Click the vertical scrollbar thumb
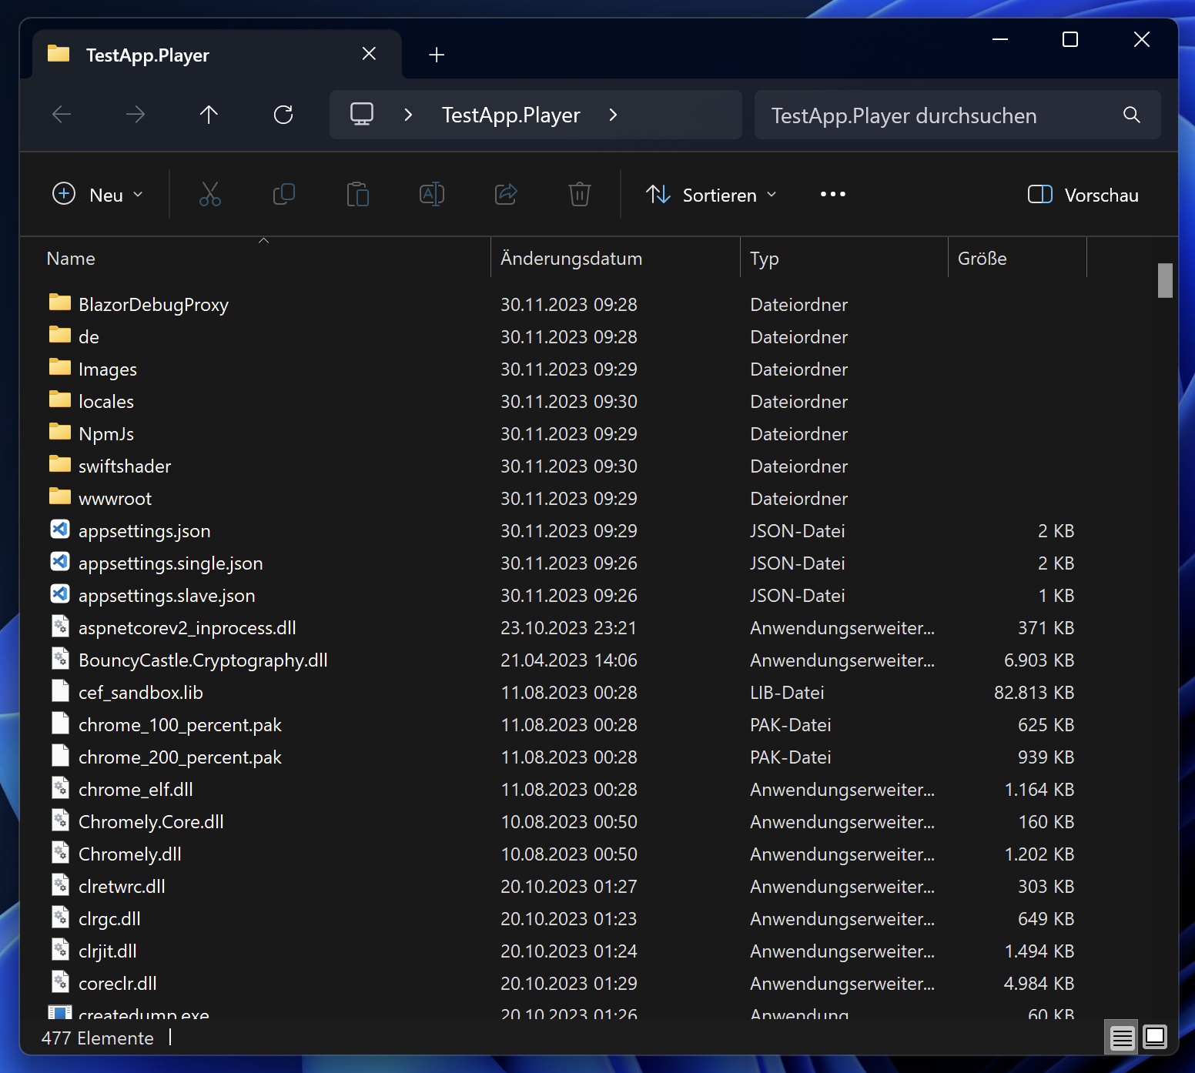The height and width of the screenshot is (1073, 1195). 1165,280
